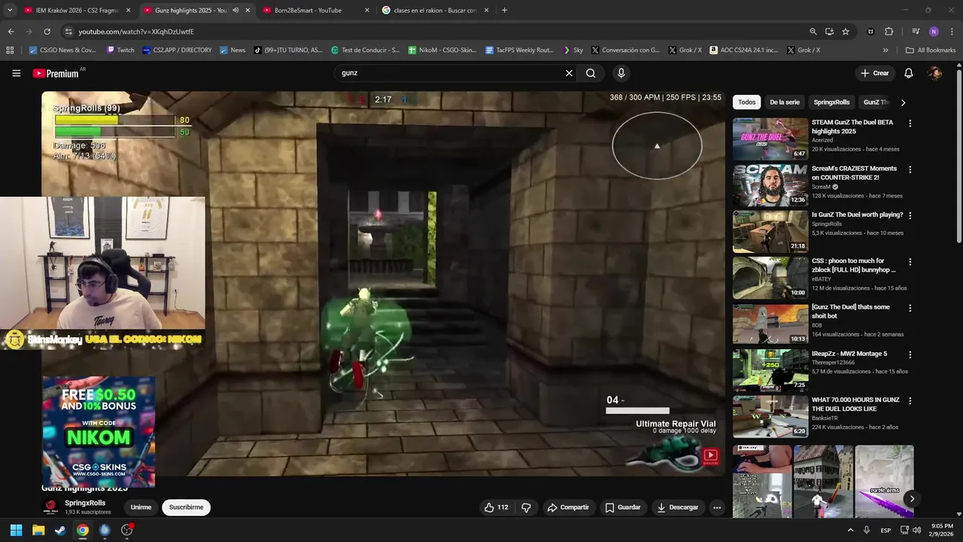Show more bookmarks overflow chevron
The image size is (963, 542).
pos(886,50)
